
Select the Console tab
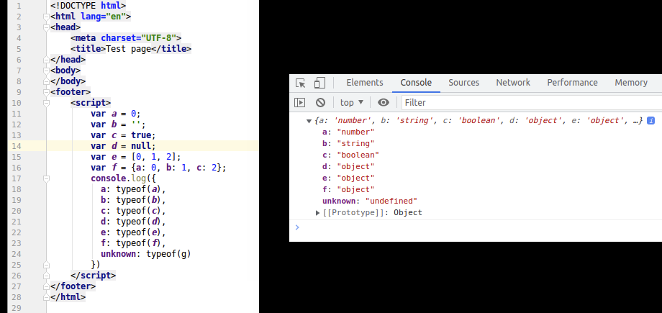click(416, 83)
